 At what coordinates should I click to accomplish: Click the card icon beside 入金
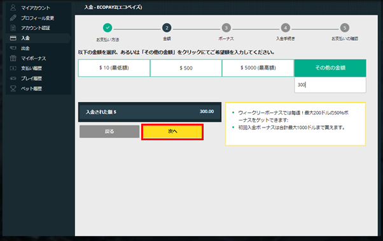pyautogui.click(x=13, y=38)
